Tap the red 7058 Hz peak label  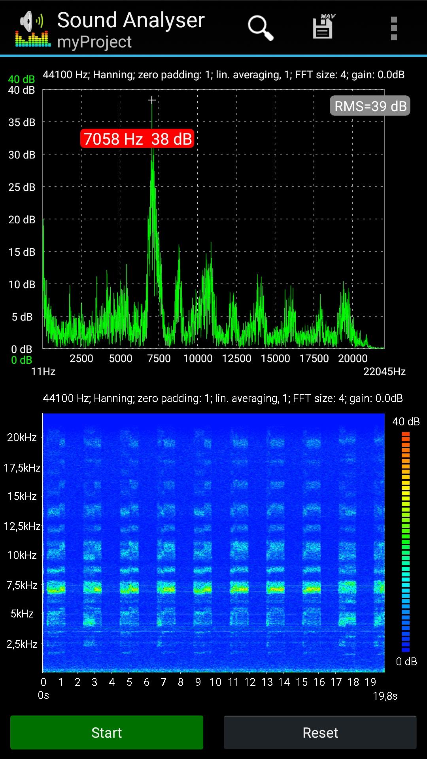click(137, 139)
